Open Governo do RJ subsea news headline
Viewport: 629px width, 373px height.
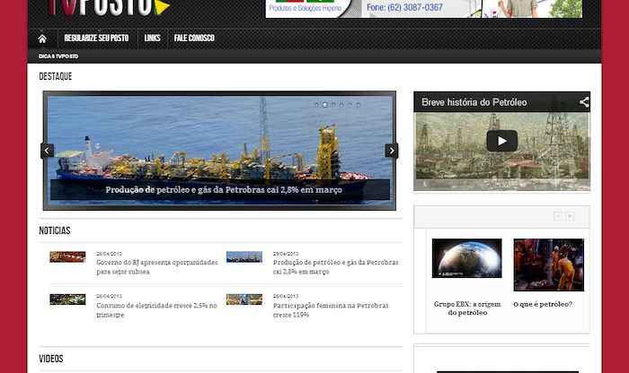click(157, 267)
